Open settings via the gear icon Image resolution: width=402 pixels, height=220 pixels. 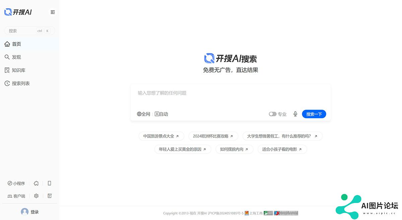[x=36, y=196]
